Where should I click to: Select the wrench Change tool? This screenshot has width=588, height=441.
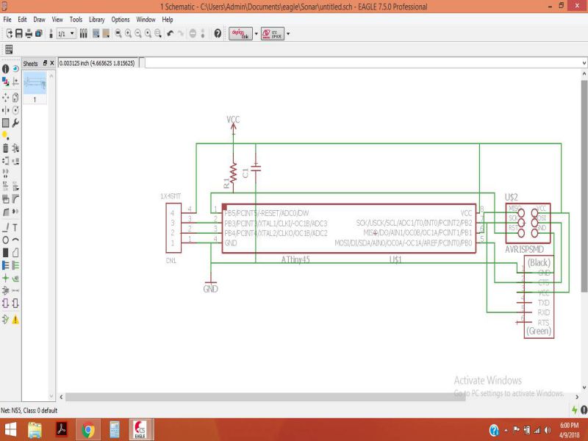(15, 123)
